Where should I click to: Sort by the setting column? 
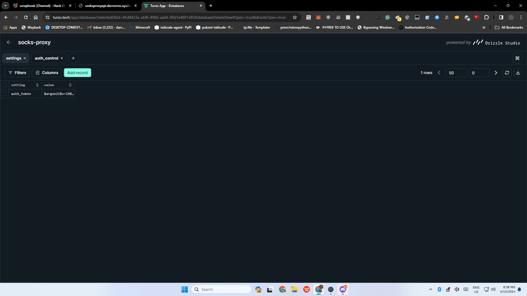point(38,85)
